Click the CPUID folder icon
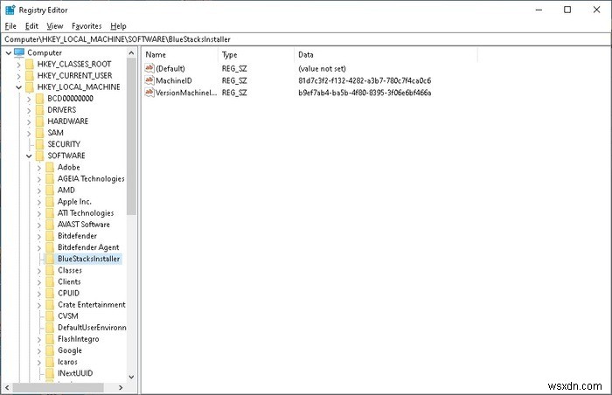The width and height of the screenshot is (612, 395). 50,293
